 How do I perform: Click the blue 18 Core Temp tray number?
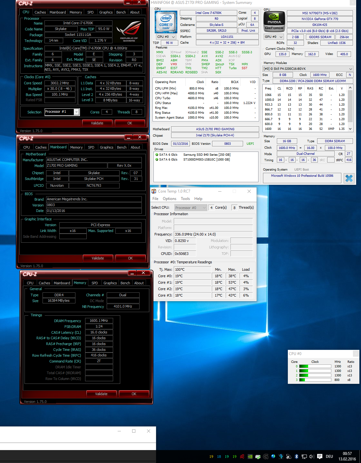(x=219, y=457)
